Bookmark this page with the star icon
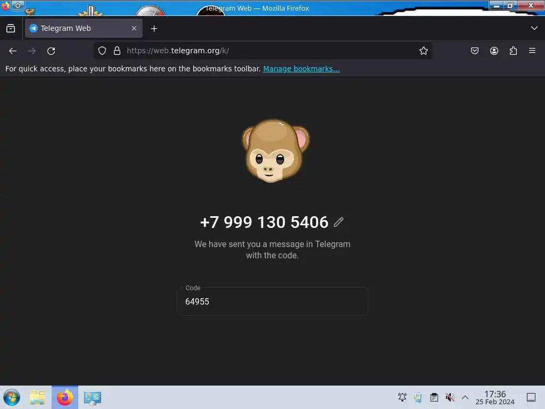545x409 pixels. (x=423, y=51)
